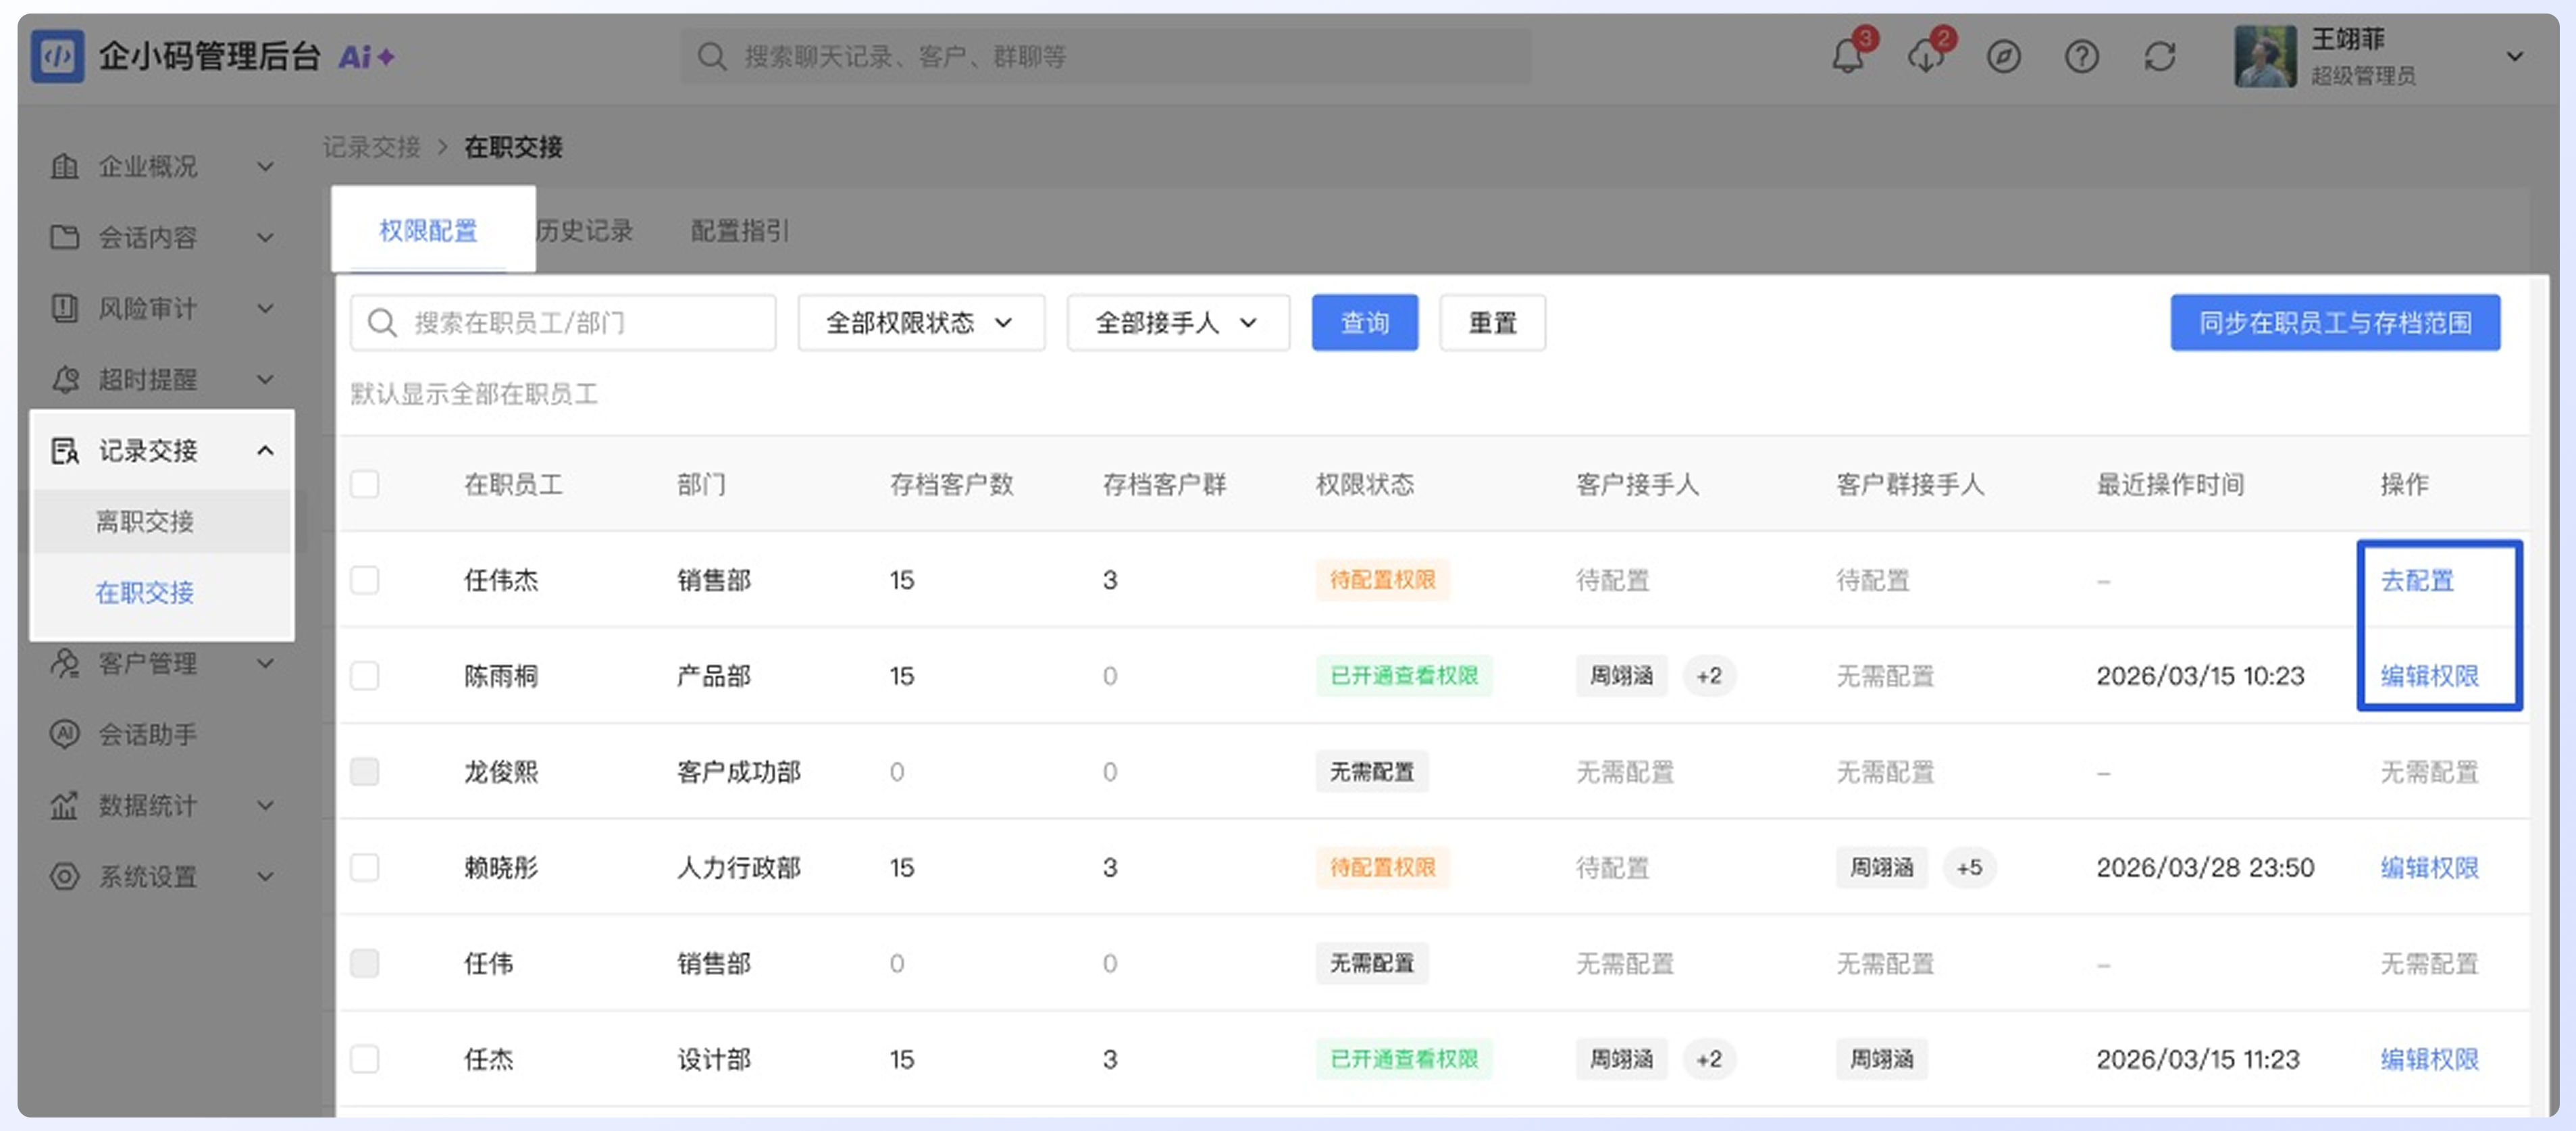Click the 搜索在职员工/部门 search field
The width and height of the screenshot is (2576, 1131).
coord(563,322)
